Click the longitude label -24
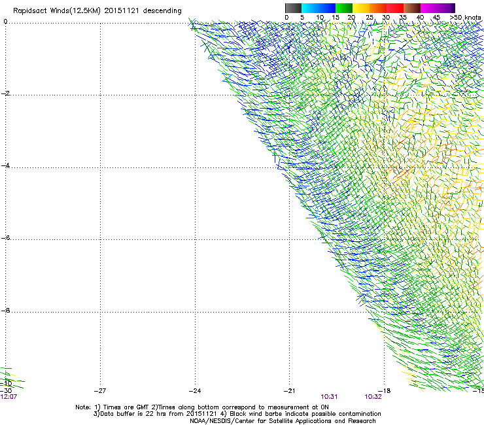Image resolution: width=484 pixels, height=425 pixels. [x=195, y=390]
